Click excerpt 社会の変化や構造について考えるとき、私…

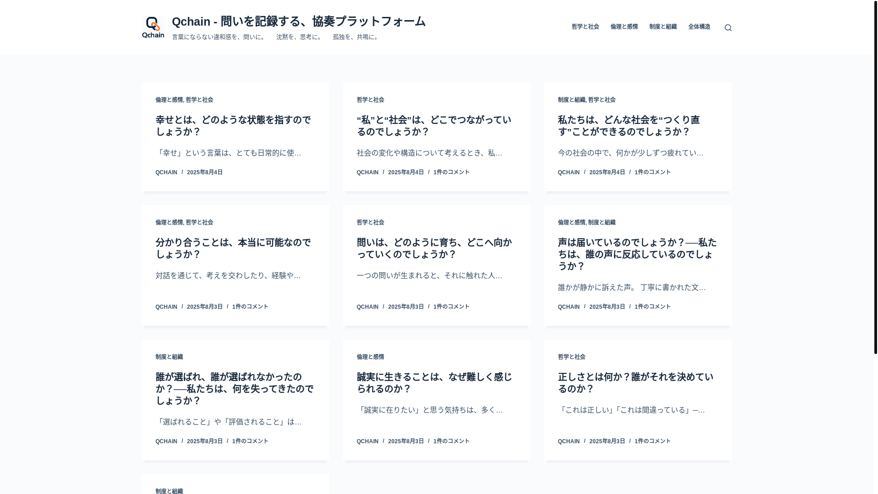point(429,153)
